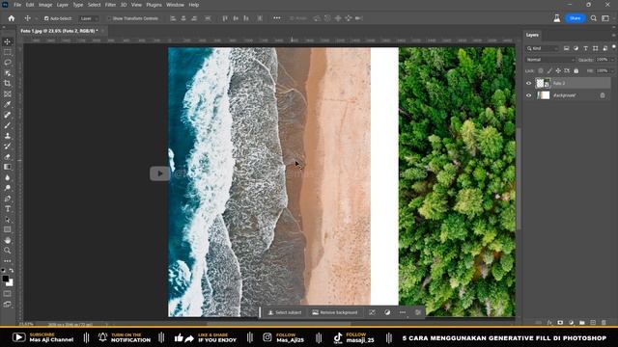Open more alignment options three dots
The width and height of the screenshot is (618, 347).
(277, 18)
